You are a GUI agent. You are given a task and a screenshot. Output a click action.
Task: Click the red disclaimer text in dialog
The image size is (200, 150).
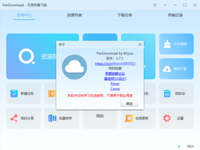(100, 96)
